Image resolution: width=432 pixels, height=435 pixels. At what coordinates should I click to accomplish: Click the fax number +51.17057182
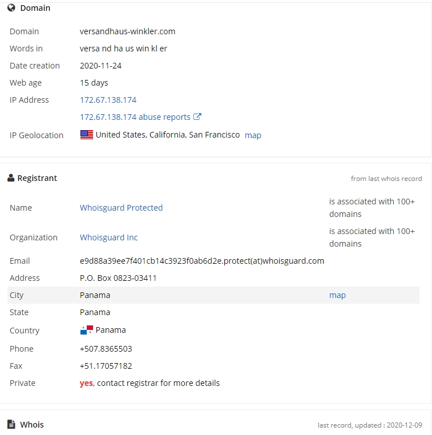pos(106,366)
